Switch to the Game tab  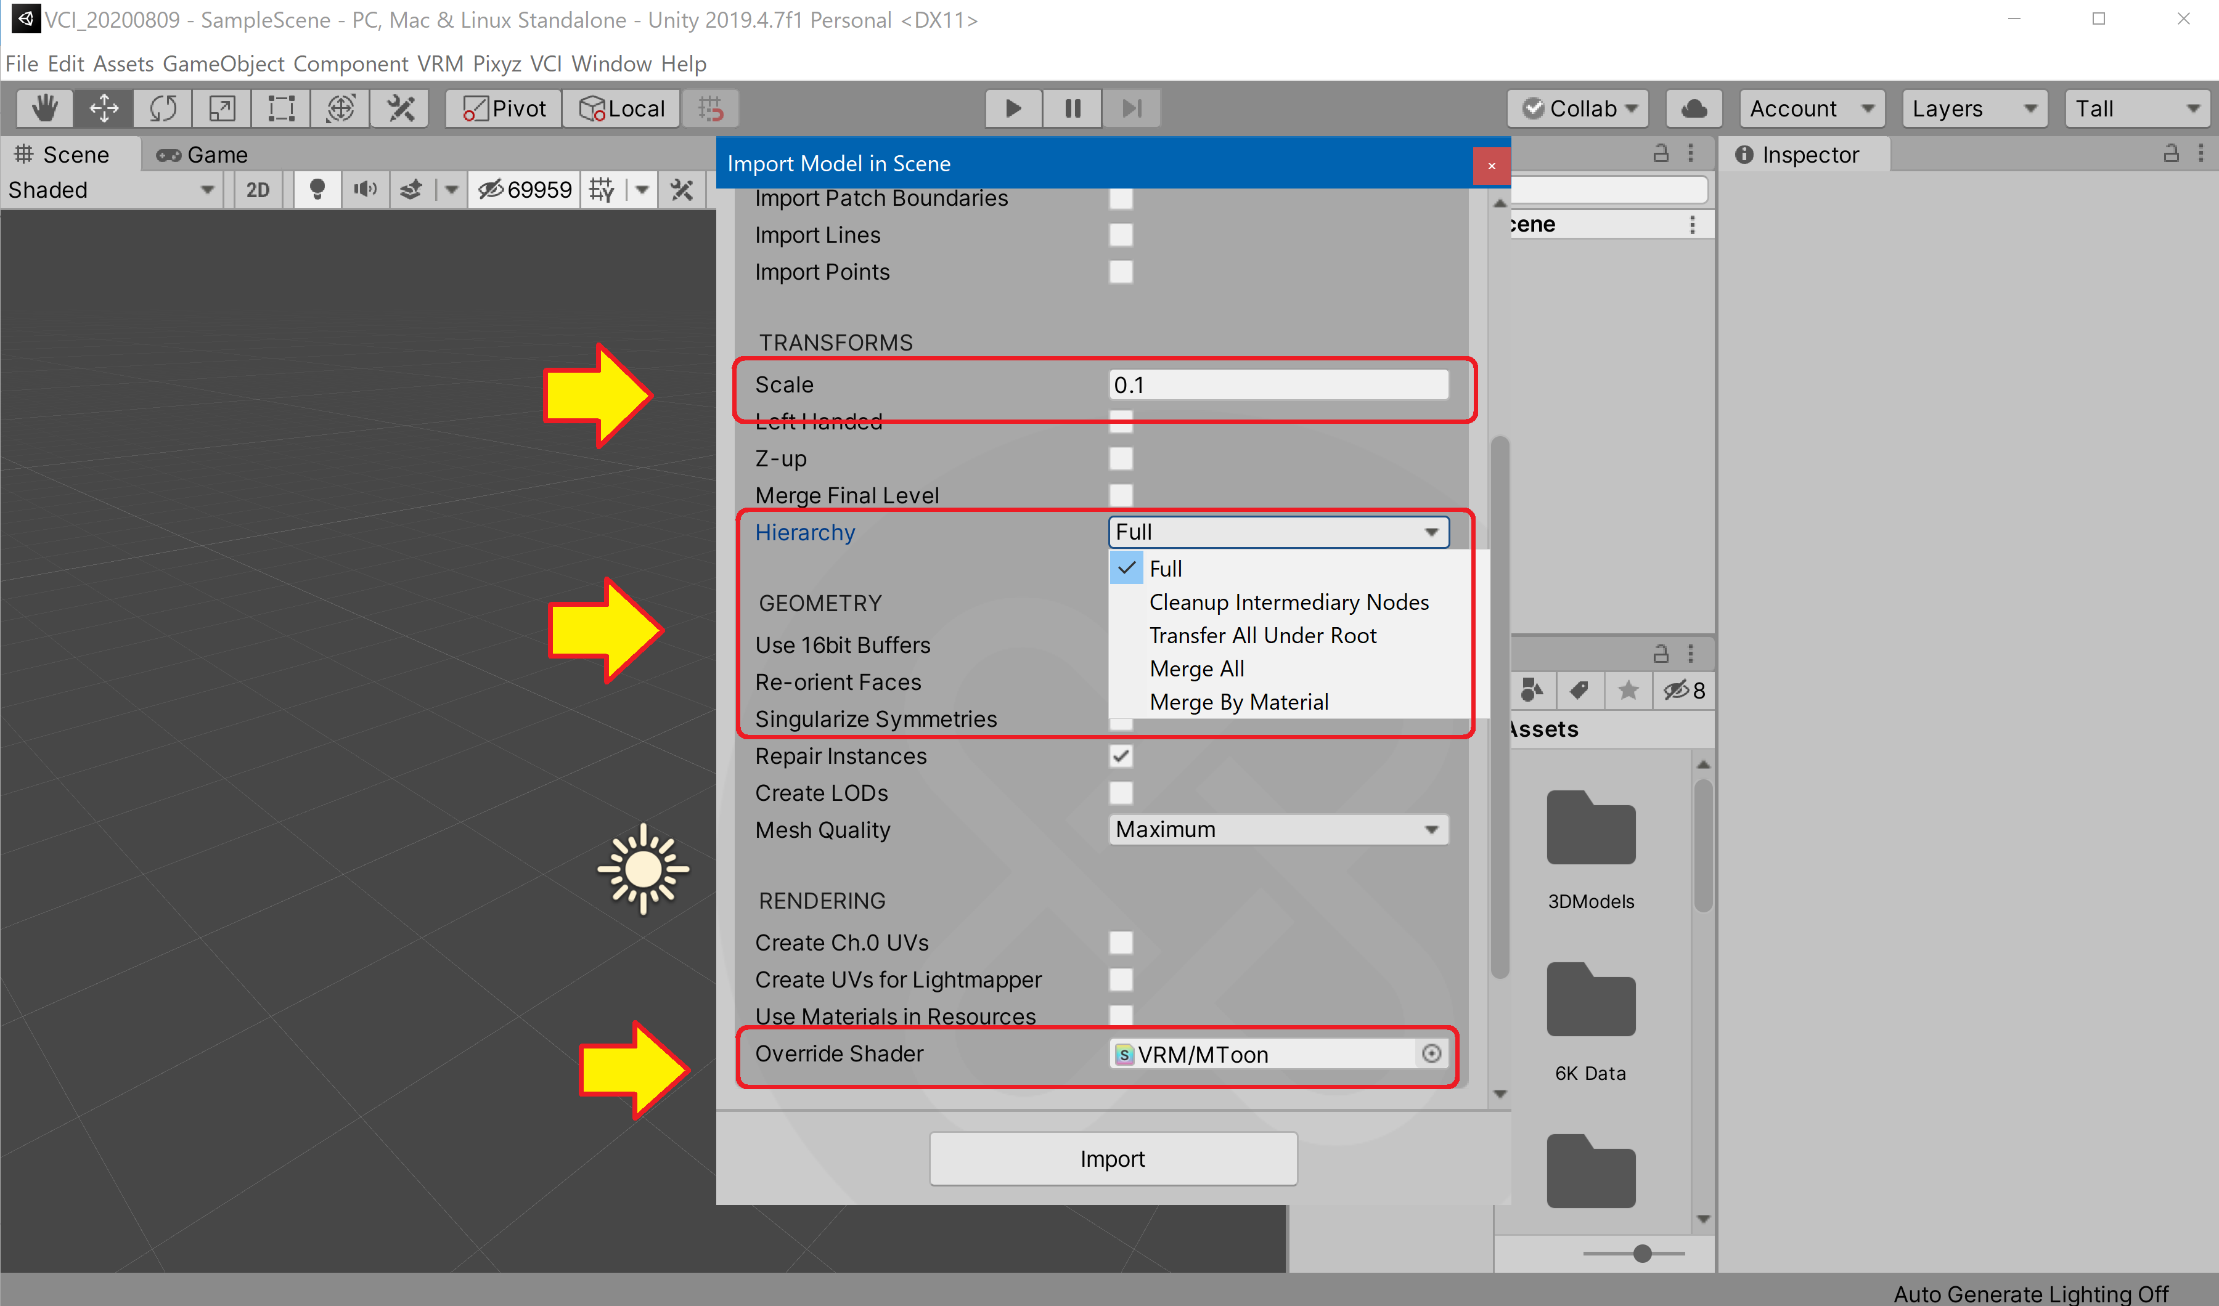click(x=203, y=155)
